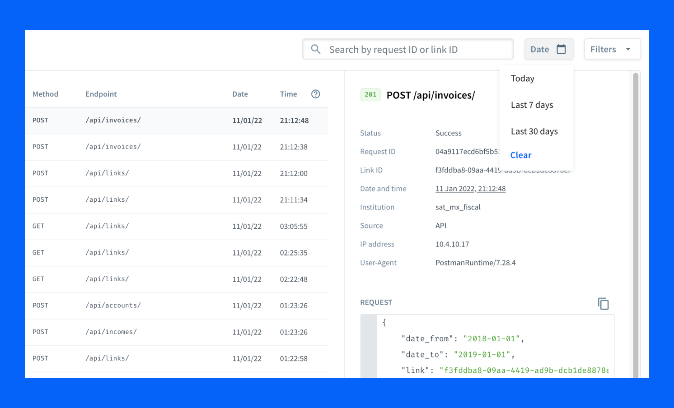Open the Date filter dropdown
This screenshot has height=408, width=674.
pos(548,49)
